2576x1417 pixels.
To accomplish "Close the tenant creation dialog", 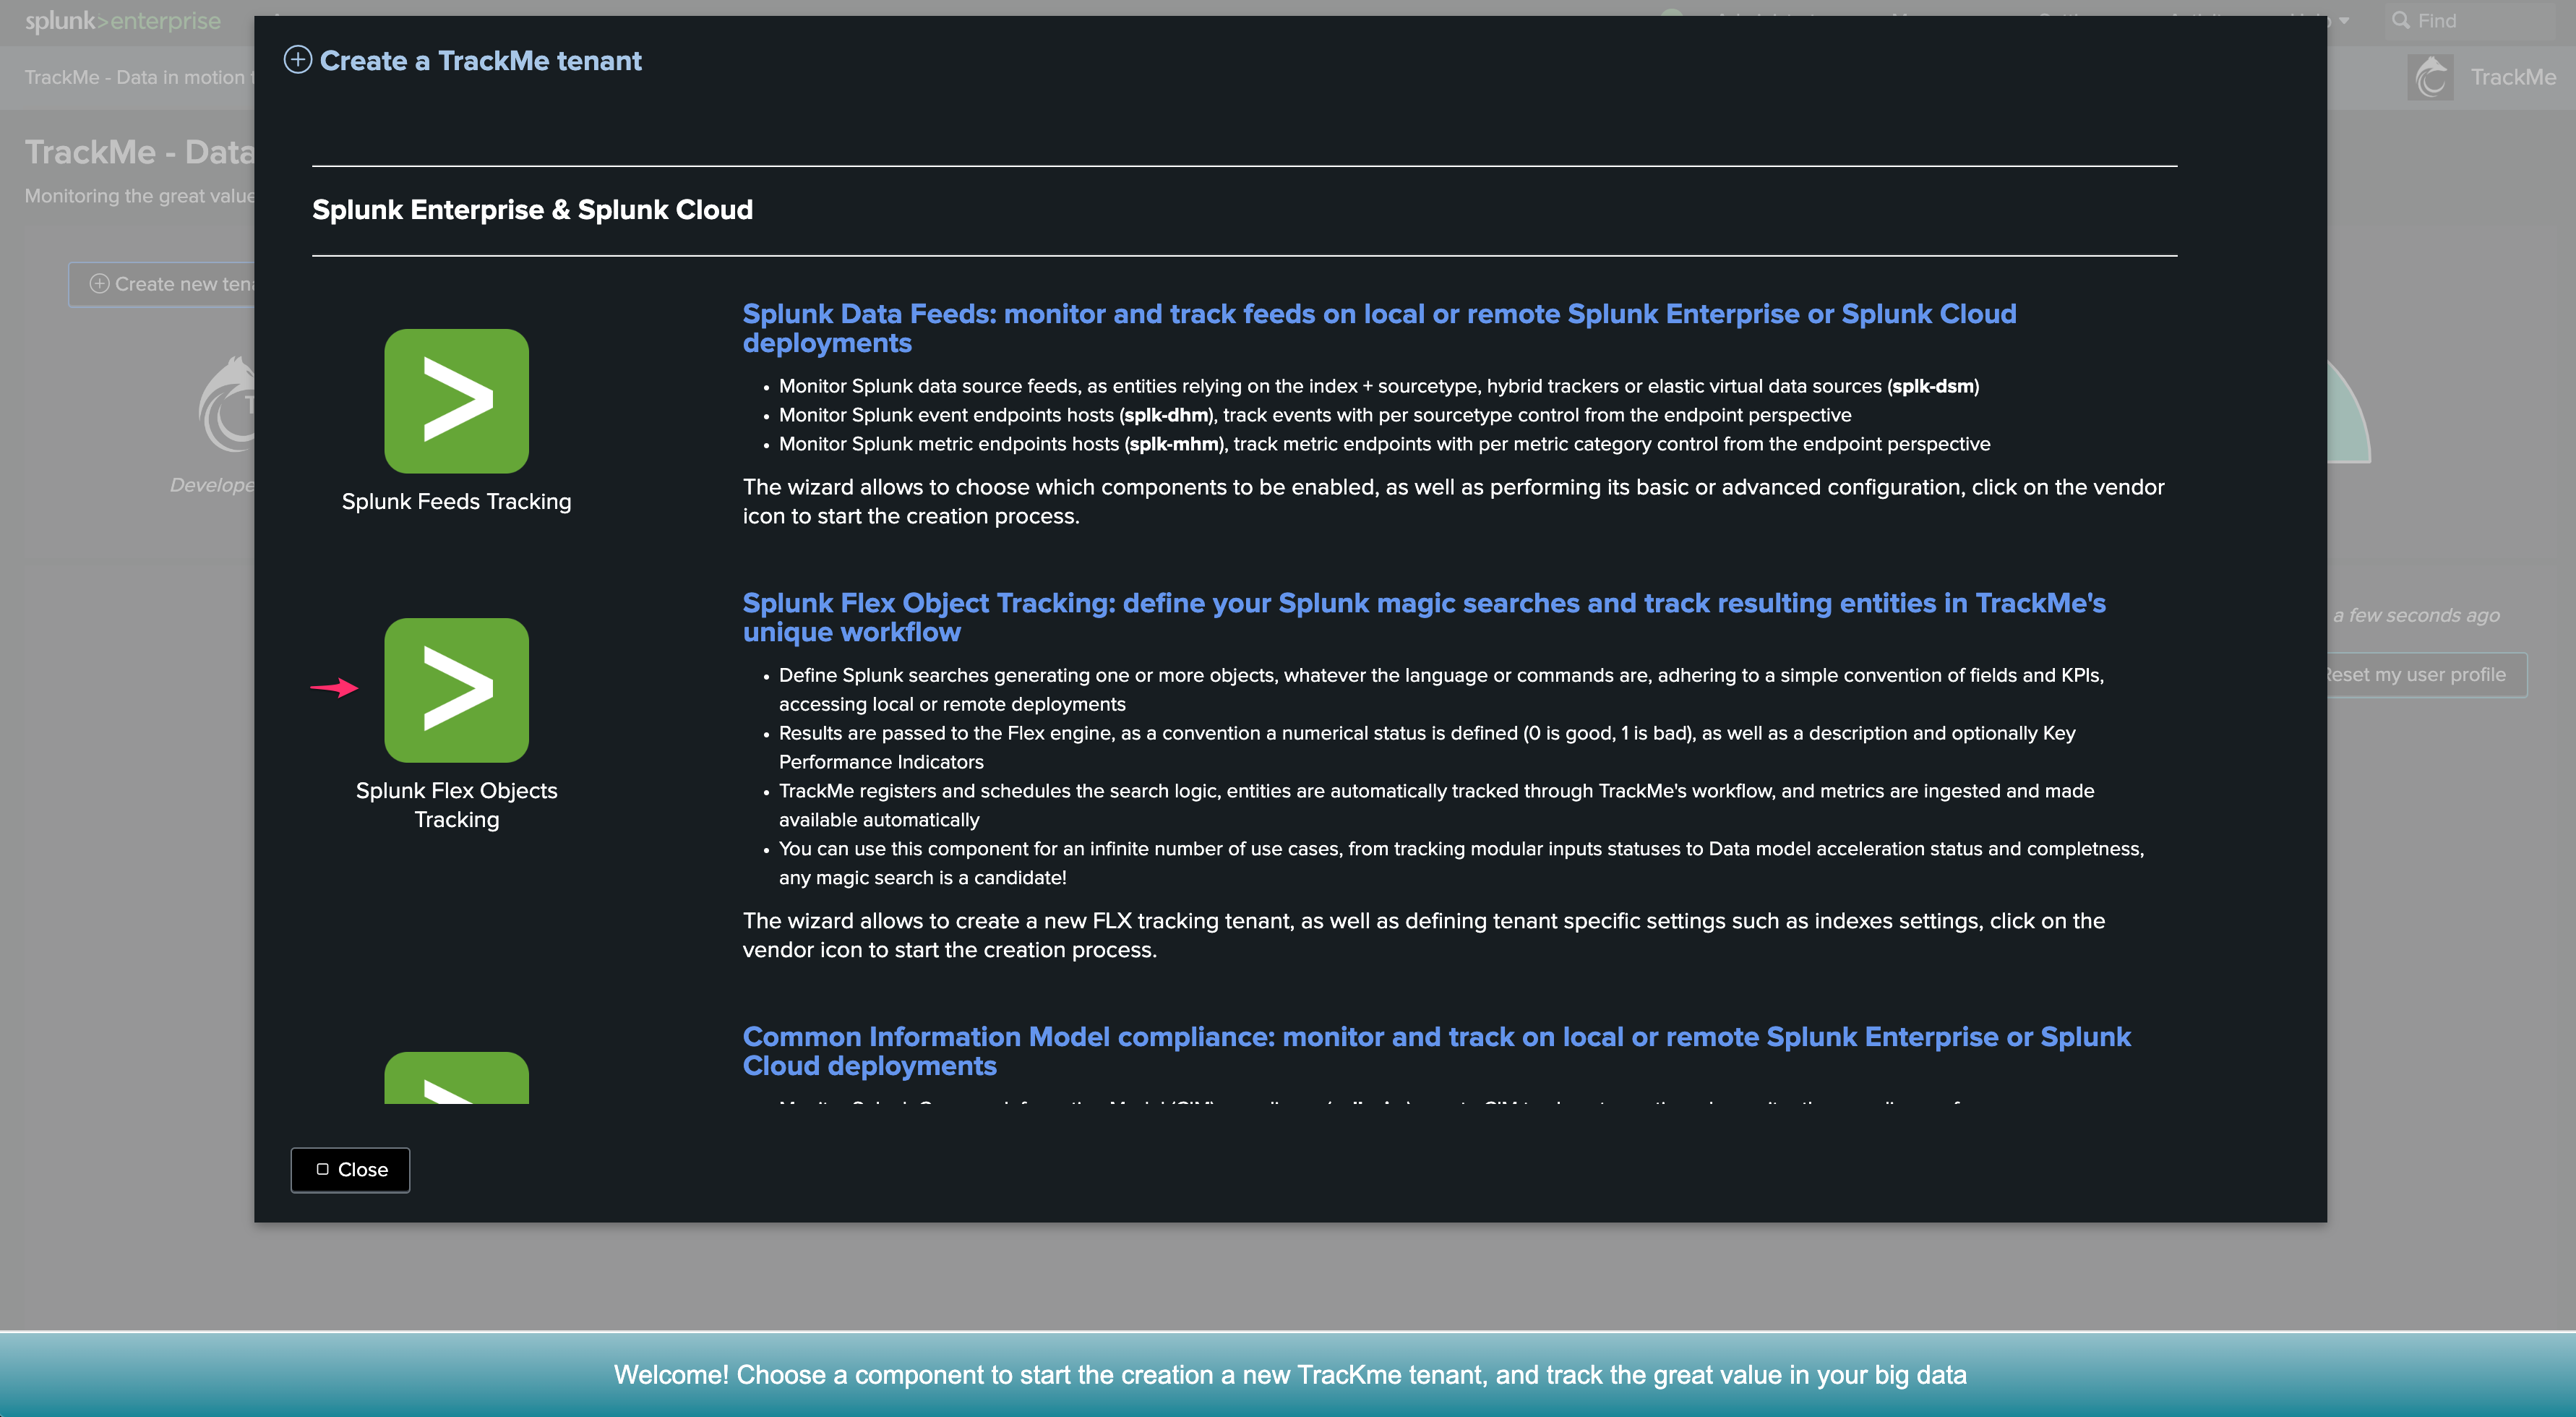I will [x=350, y=1169].
